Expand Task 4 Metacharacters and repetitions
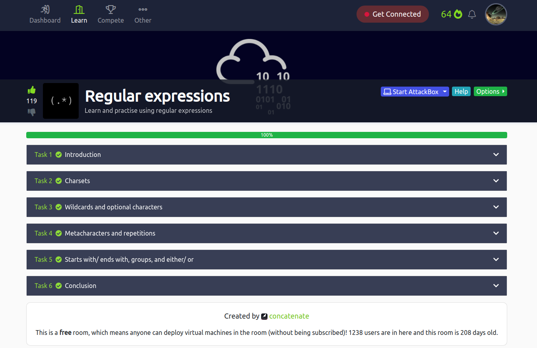The height and width of the screenshot is (348, 537). [x=496, y=233]
